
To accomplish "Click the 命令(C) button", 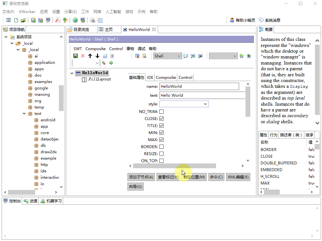I will point(216,177).
